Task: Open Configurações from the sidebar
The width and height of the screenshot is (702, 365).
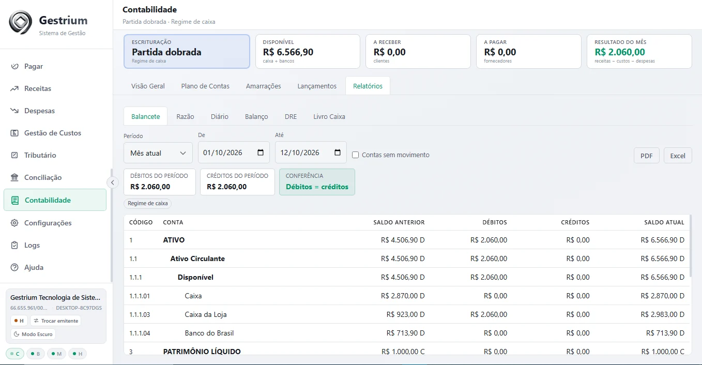Action: pyautogui.click(x=55, y=223)
